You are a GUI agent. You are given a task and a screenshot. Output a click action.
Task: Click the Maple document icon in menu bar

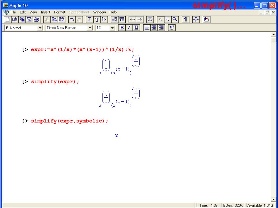6,12
